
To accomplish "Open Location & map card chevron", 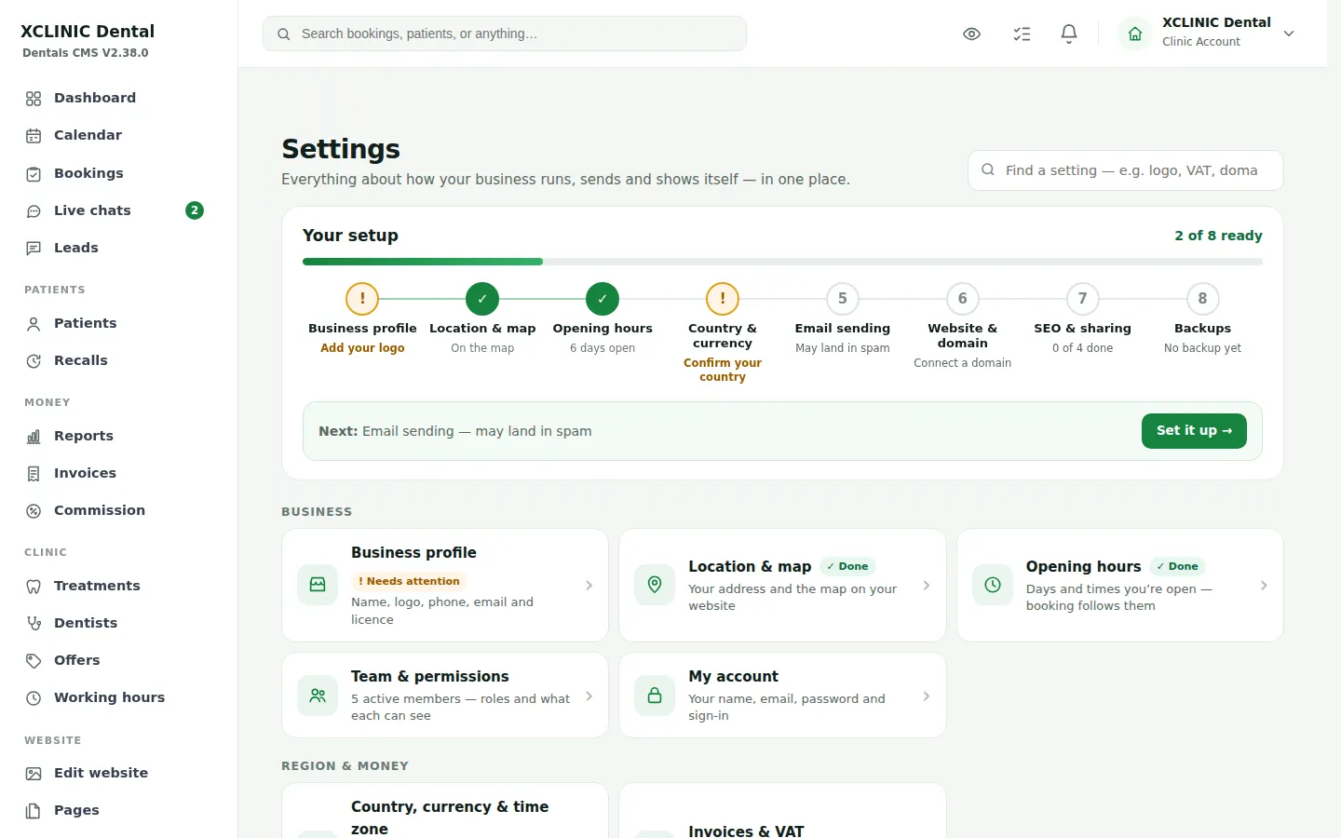I will pos(927,586).
